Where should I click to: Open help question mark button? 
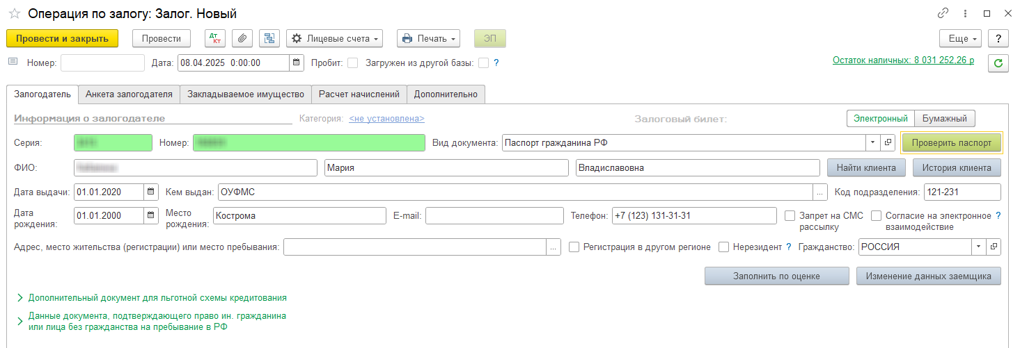click(998, 38)
